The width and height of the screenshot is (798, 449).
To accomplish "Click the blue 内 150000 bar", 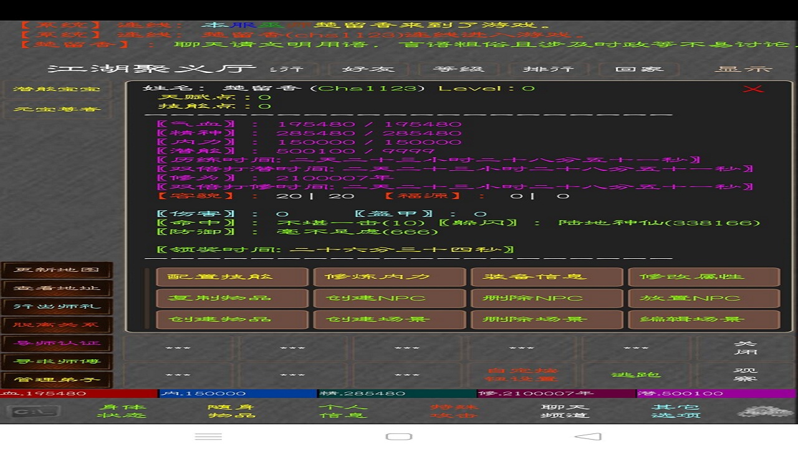I will click(x=238, y=393).
